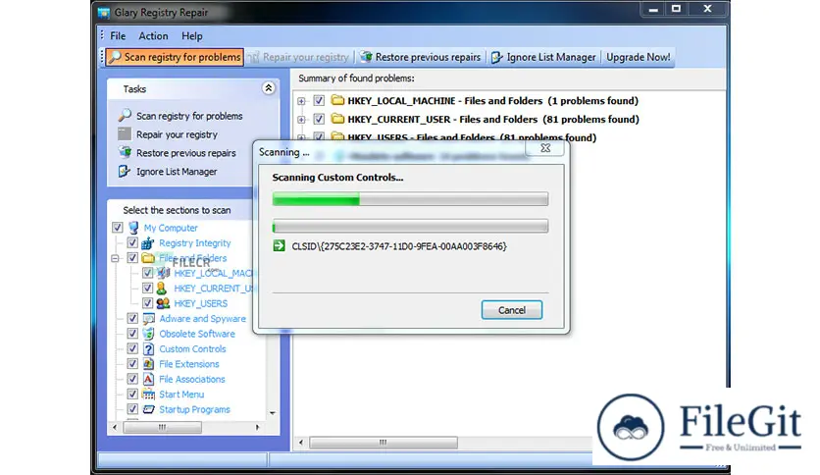Click the Ignore List Manager task link

click(x=177, y=172)
